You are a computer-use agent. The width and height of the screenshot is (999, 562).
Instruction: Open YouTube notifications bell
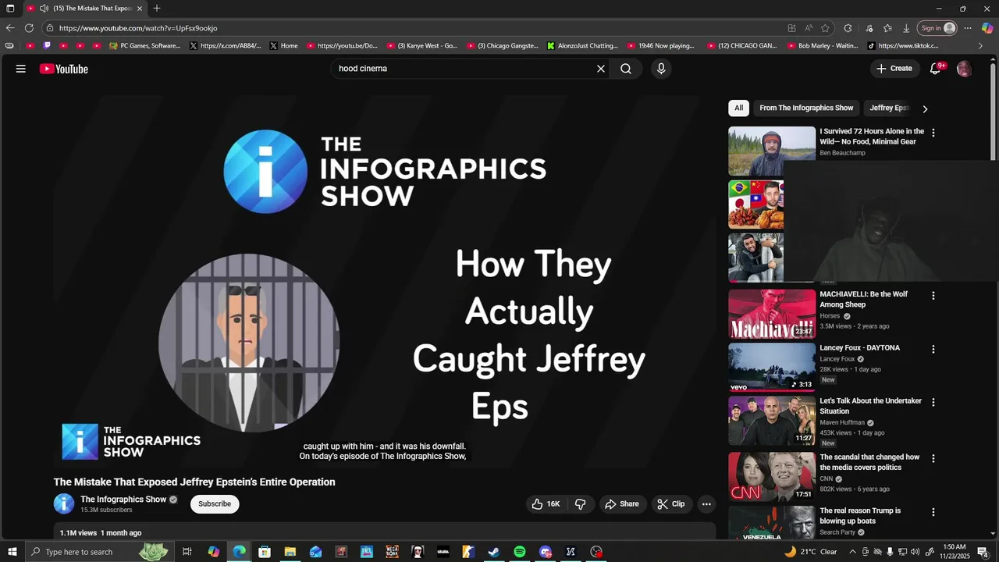(935, 69)
